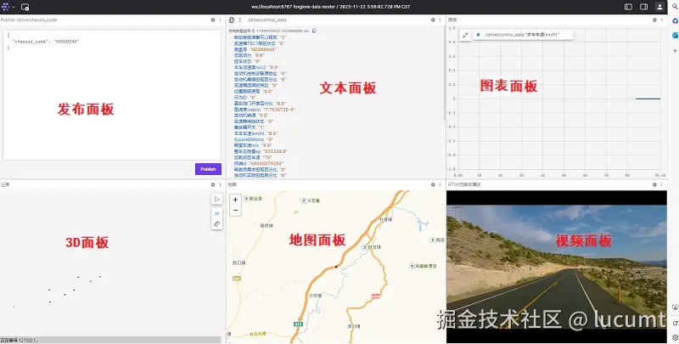Click the browser sidebar settings gear at bottom
679x344 pixels.
(675, 337)
